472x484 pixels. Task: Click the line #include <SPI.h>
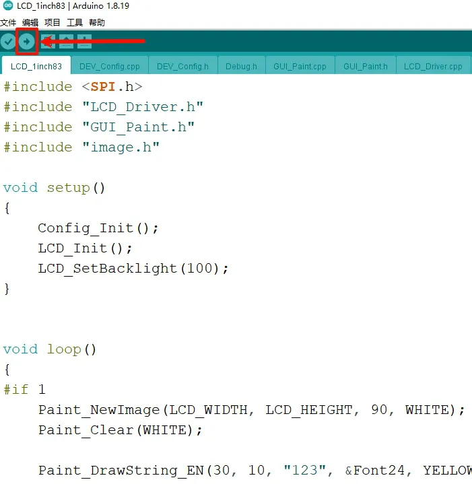73,87
